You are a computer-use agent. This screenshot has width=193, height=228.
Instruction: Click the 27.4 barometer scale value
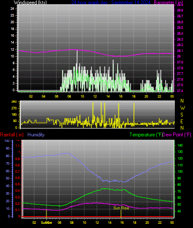(180, 91)
